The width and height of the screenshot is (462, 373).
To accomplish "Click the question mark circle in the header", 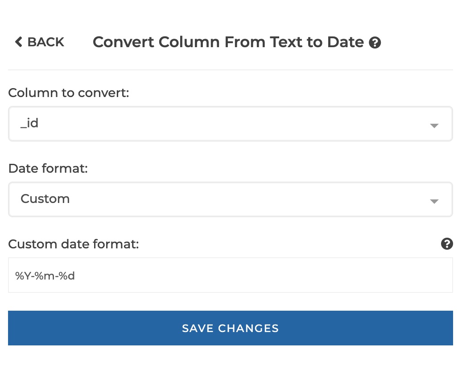I will tap(375, 42).
